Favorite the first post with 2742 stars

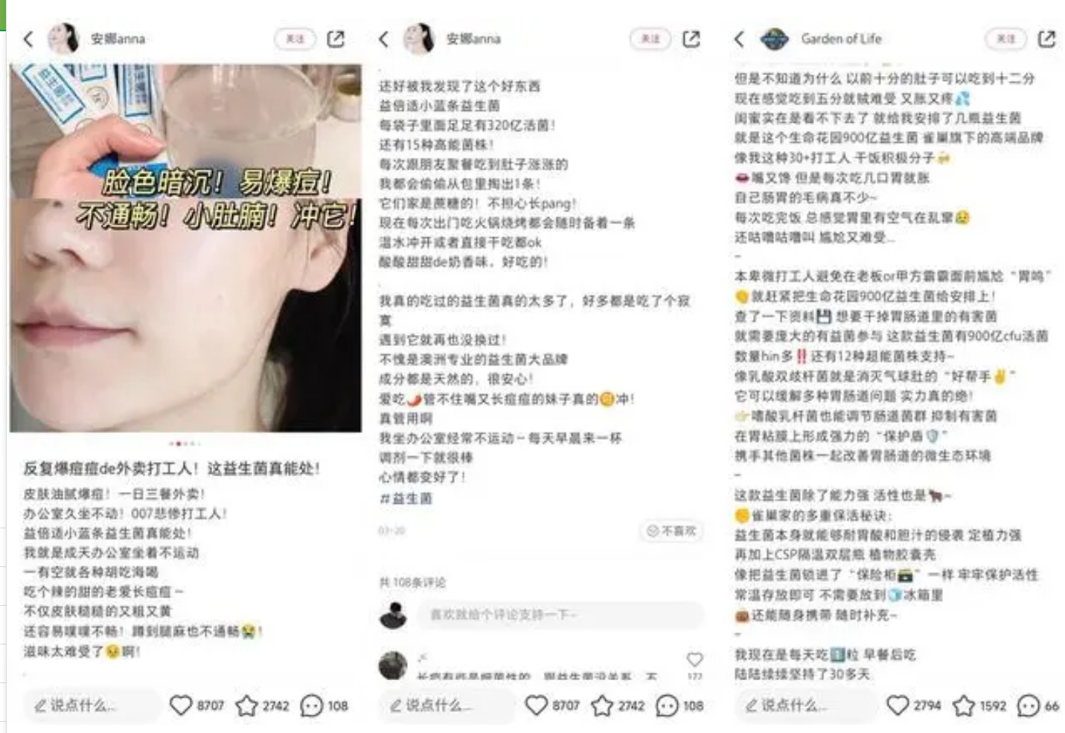246,705
